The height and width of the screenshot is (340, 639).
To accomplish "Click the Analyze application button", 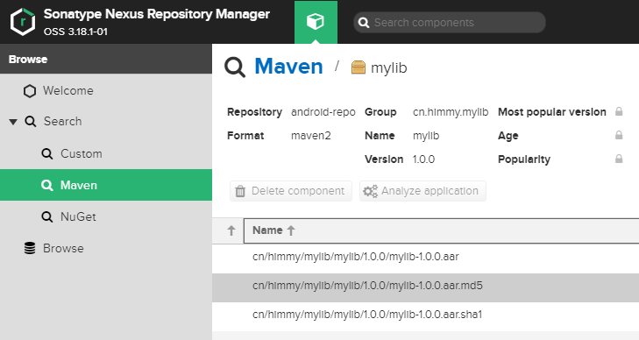I will (422, 191).
